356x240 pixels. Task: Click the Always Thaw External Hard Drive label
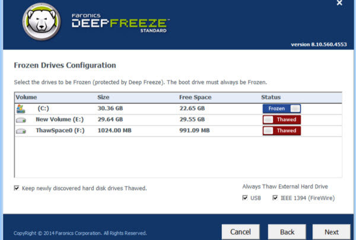[285, 187]
